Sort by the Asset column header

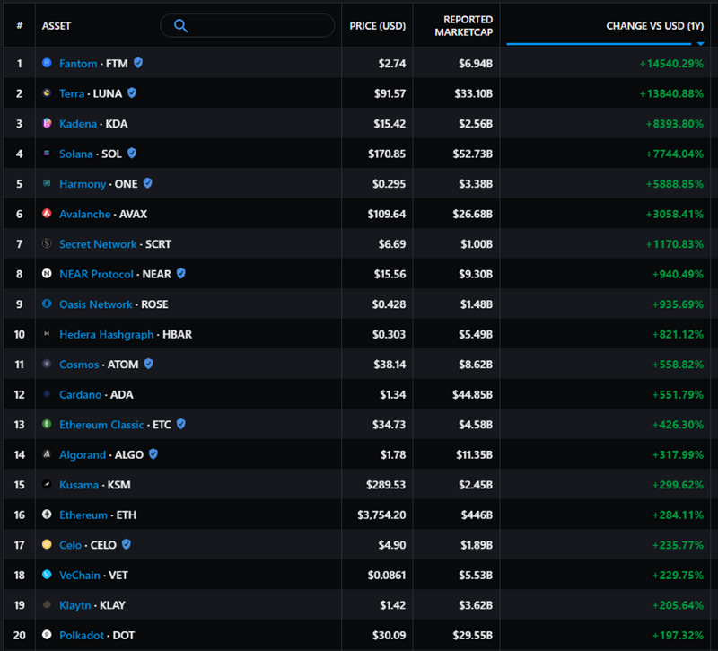coord(57,26)
